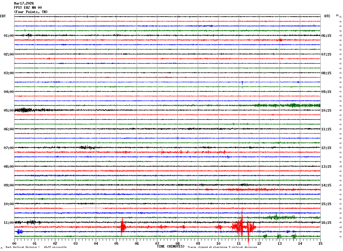This screenshot has height=251, width=343.
Task: Click the 11:00 CDT time label
Action: pos(9,223)
